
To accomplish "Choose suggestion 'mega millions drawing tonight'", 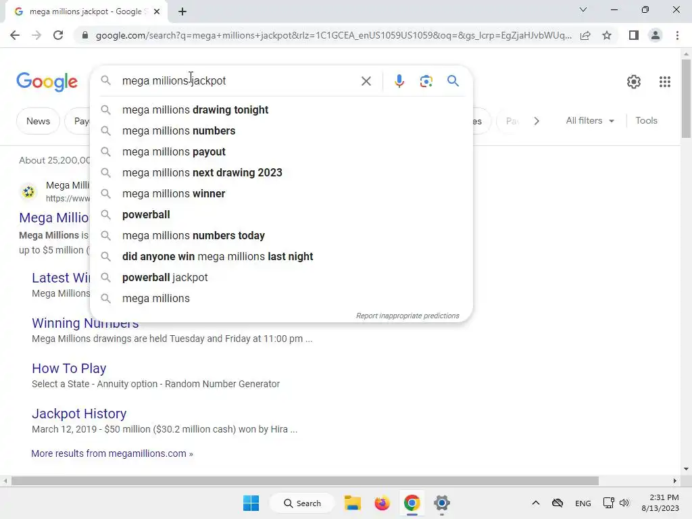I will (x=281, y=110).
